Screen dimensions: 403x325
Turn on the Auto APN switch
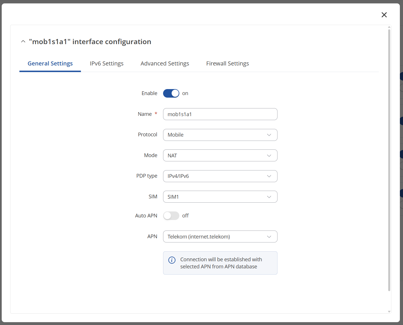[171, 216]
